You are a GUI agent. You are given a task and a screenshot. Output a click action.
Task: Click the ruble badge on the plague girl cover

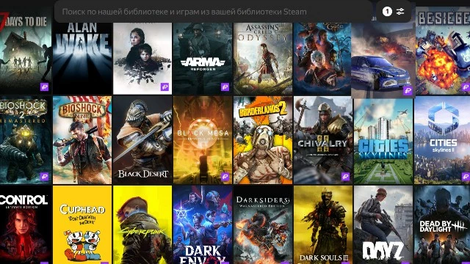(164, 87)
